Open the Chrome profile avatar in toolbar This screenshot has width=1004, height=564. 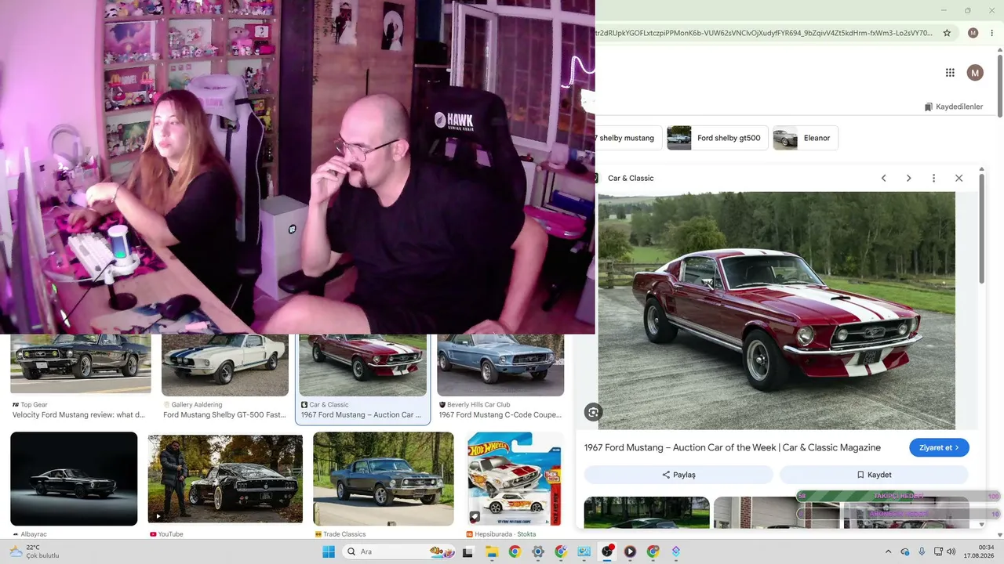tap(973, 33)
